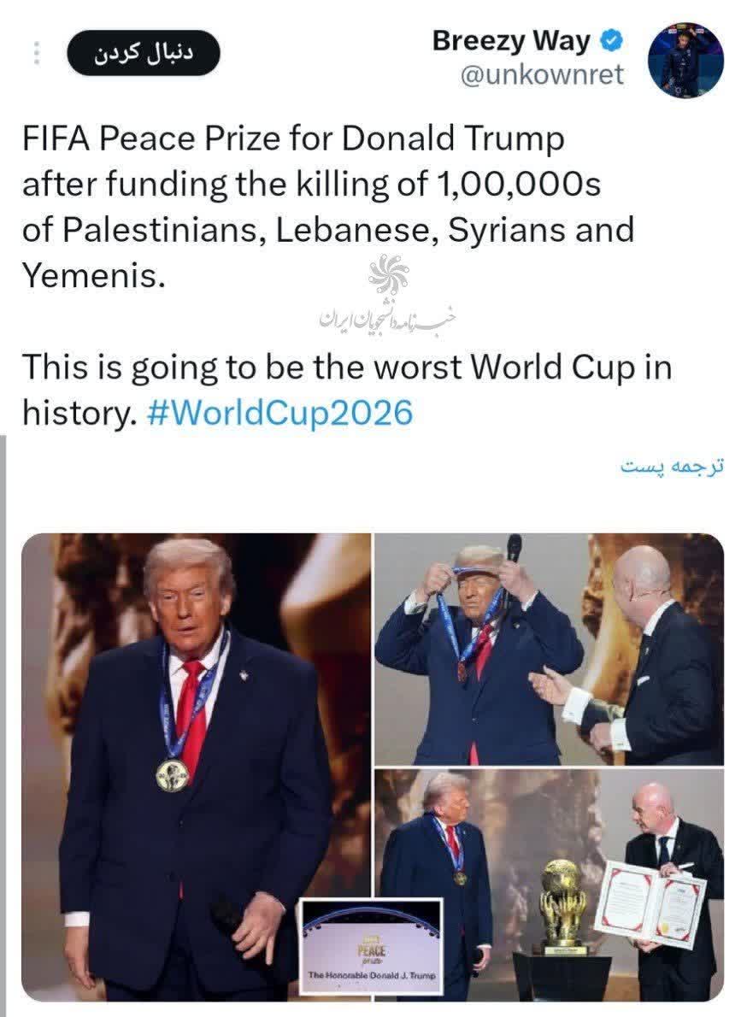The width and height of the screenshot is (747, 1017).
Task: Click the golden trophy in the photo
Action: pyautogui.click(x=562, y=903)
